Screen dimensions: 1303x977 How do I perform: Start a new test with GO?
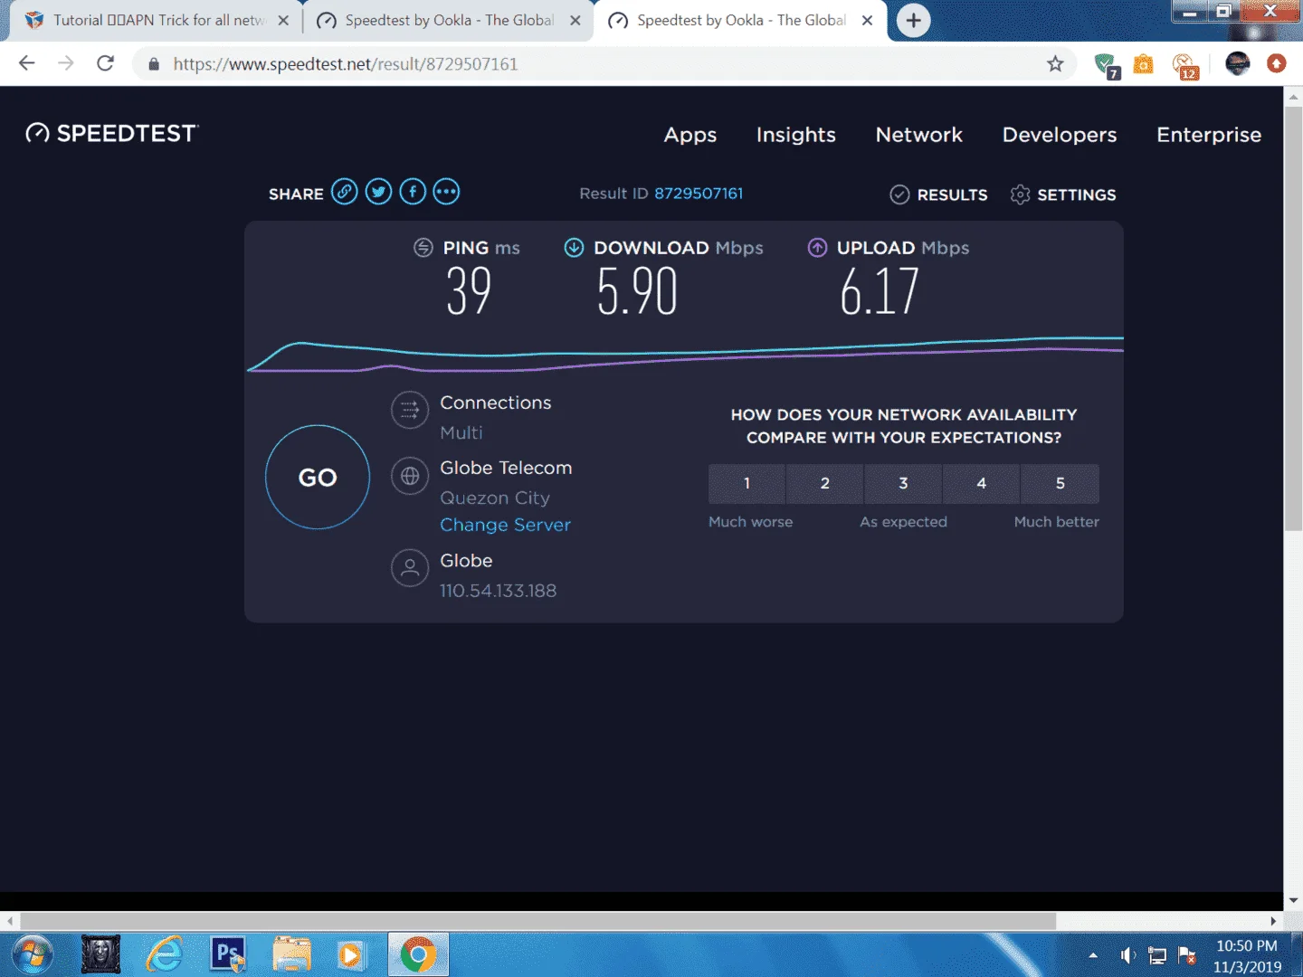coord(318,477)
